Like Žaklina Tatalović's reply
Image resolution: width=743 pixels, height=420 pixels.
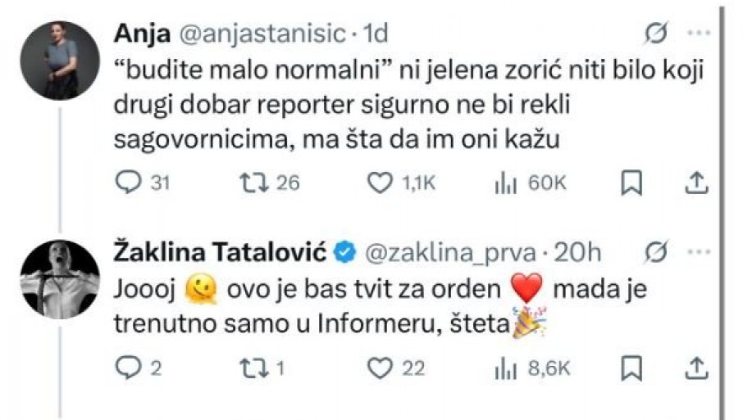tap(380, 369)
